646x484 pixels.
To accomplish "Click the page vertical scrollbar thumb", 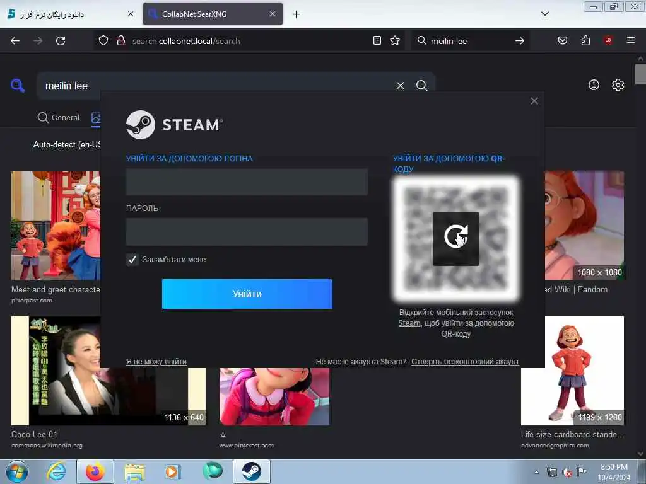I will coord(641,74).
